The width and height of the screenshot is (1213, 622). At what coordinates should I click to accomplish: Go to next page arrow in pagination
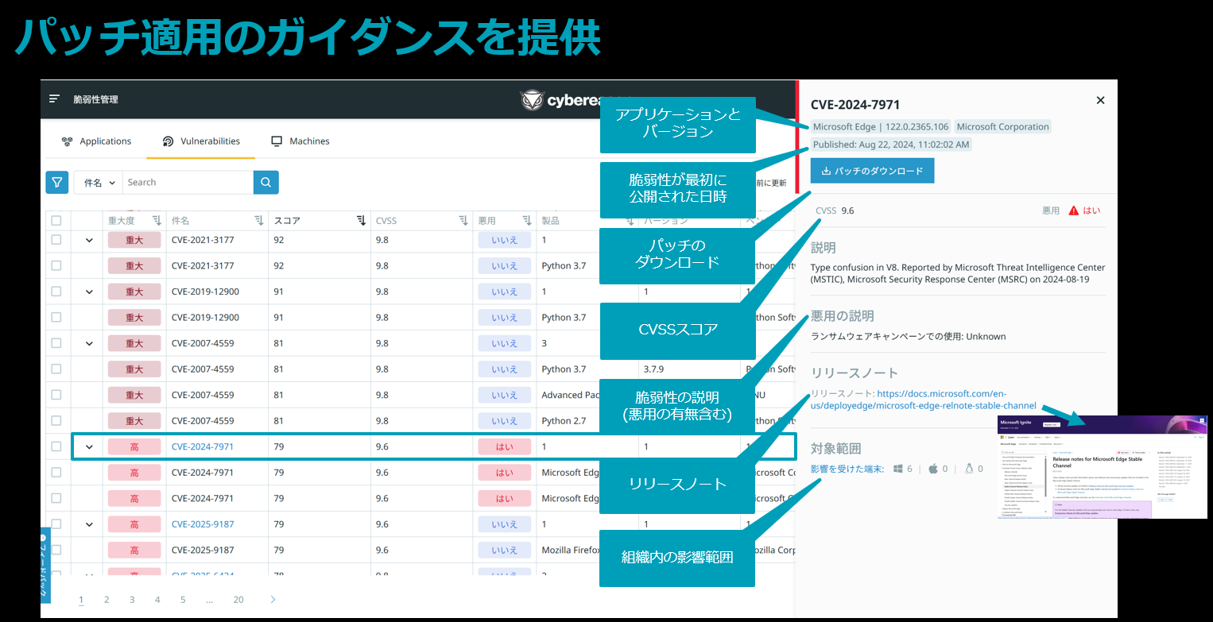(273, 600)
